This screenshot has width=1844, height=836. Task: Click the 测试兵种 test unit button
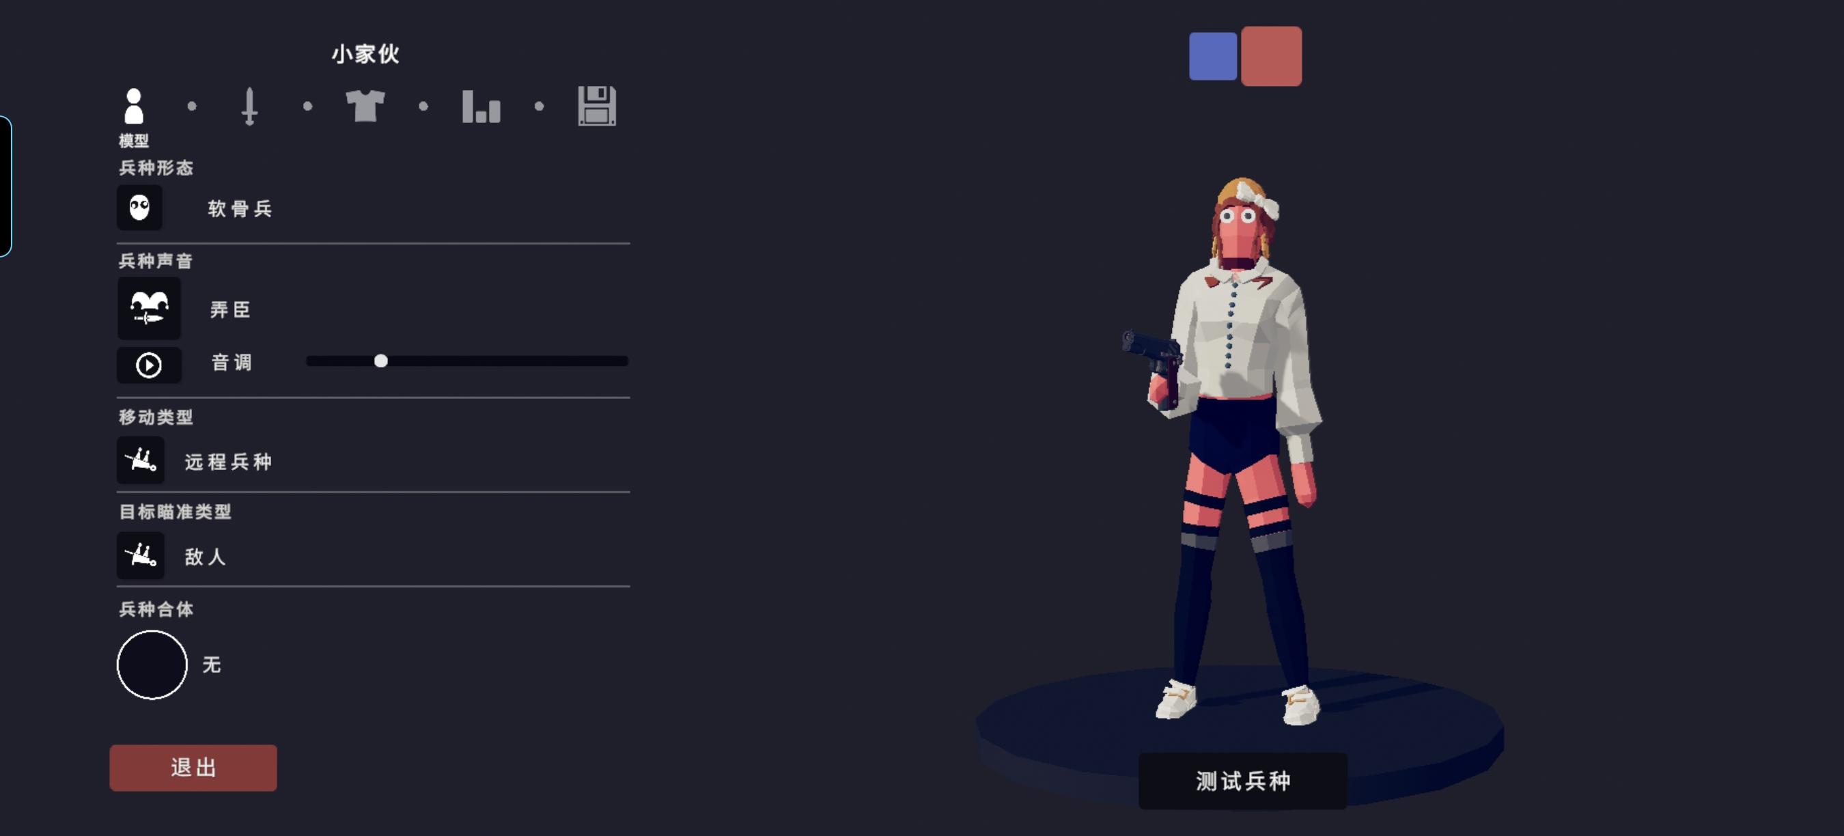click(x=1243, y=781)
